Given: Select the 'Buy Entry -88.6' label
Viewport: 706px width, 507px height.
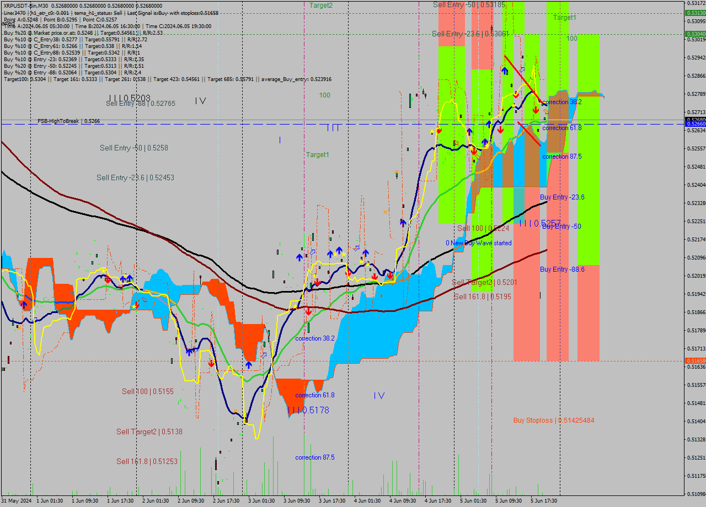Looking at the screenshot, I should tap(562, 269).
